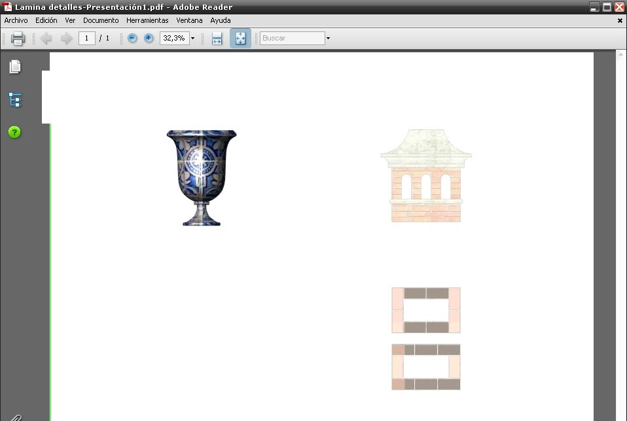627x421 pixels.
Task: Click the page number field
Action: click(87, 39)
